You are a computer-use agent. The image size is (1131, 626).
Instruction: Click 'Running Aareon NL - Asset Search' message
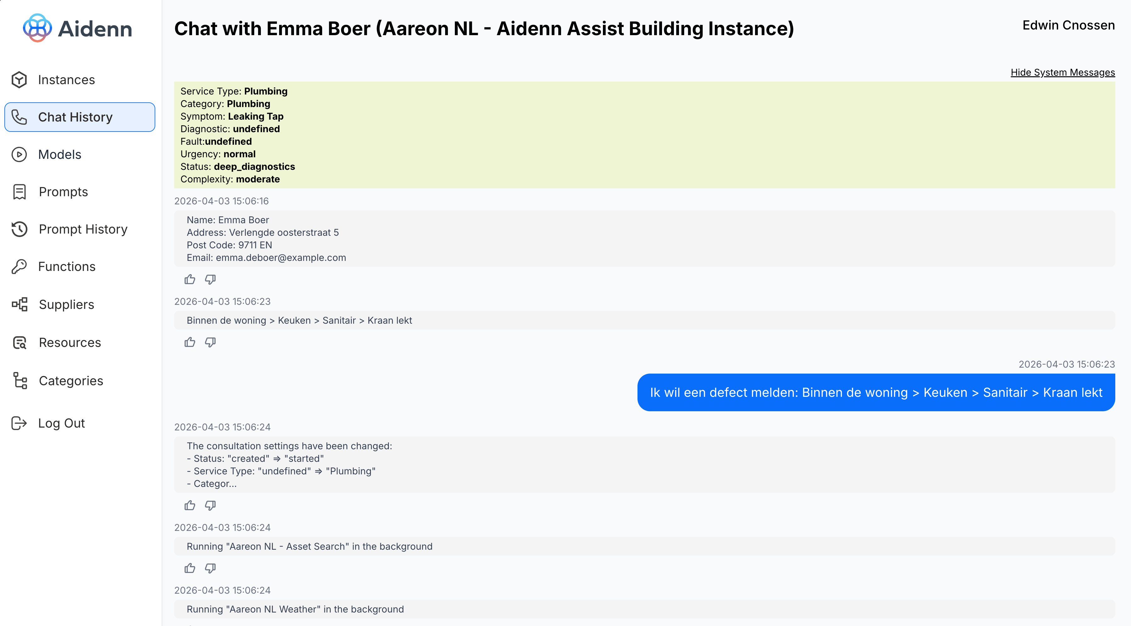pos(644,546)
